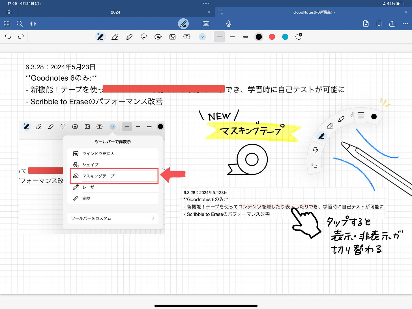Add a custom color with the dashed circle plus
This screenshot has width=412, height=309.
pyautogui.click(x=299, y=37)
